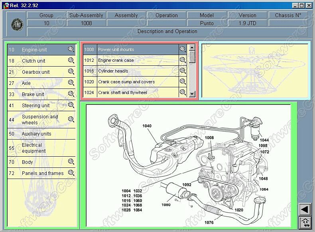Click the home return icon
315x232 pixels.
(x=305, y=222)
